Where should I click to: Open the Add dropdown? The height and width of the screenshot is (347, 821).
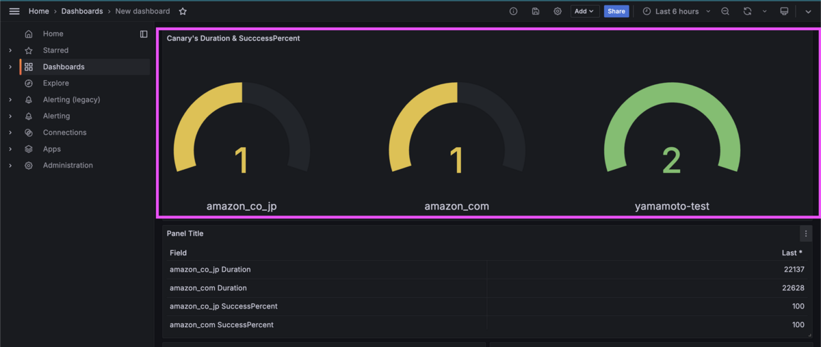585,12
